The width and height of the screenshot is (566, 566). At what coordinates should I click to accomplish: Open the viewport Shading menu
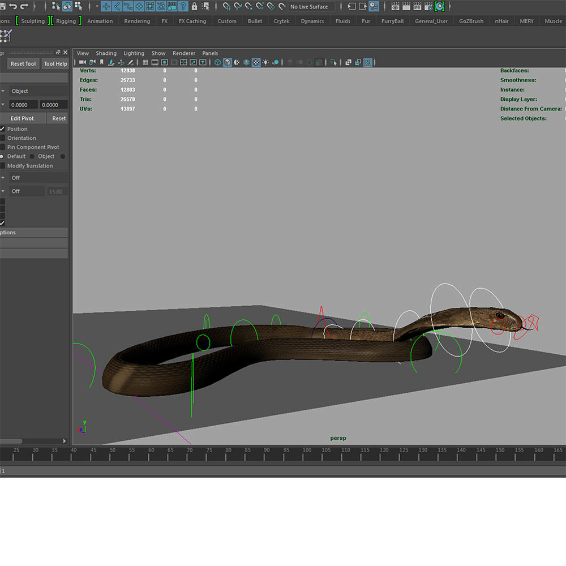click(x=106, y=53)
